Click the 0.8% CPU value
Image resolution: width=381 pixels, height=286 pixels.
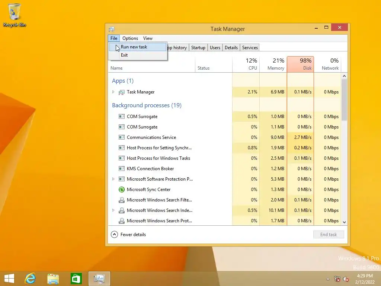pos(252,148)
